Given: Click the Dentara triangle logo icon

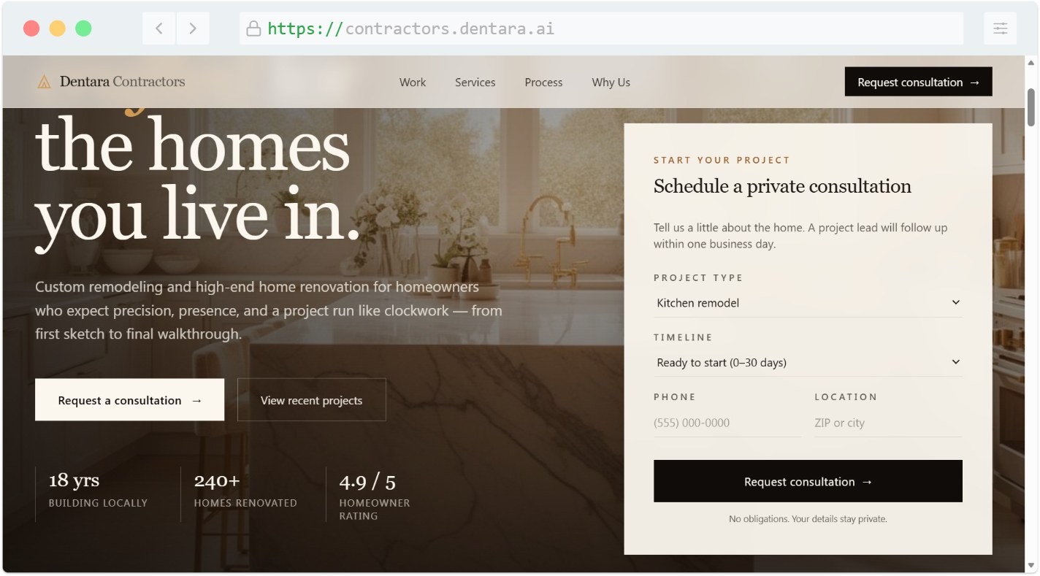Looking at the screenshot, I should [x=44, y=82].
